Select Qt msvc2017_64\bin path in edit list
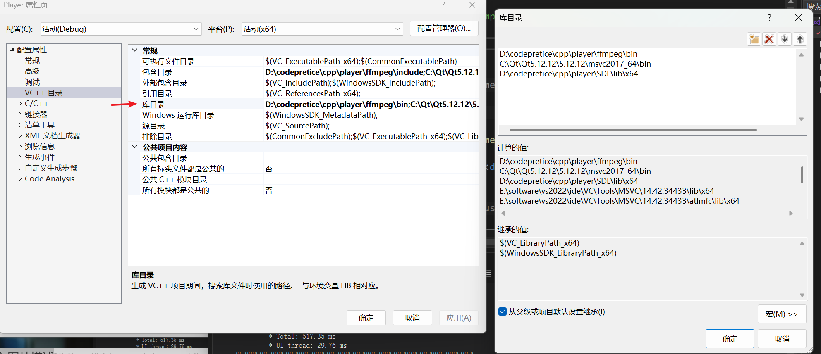 pos(575,64)
